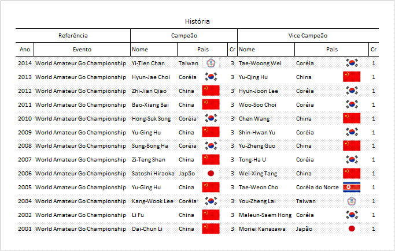
Task: Select cell with name Maleun-Saem Hong
Action: click(x=265, y=215)
